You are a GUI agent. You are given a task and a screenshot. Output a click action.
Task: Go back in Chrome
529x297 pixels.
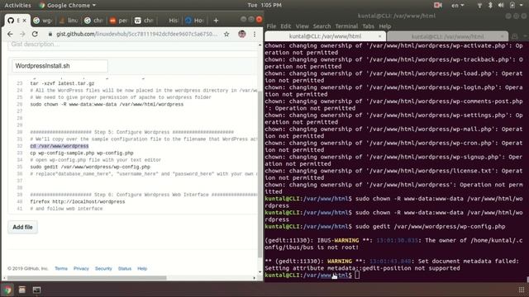(x=10, y=34)
